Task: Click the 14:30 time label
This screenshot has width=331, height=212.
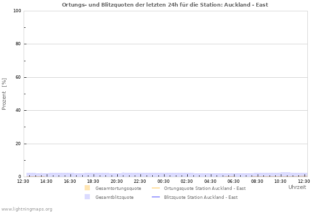Action: [46, 181]
